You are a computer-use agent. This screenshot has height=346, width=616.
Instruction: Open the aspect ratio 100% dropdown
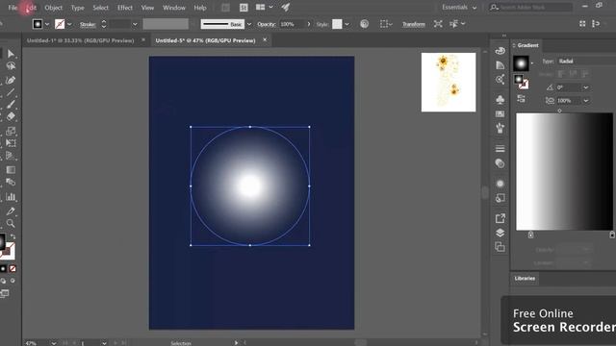pyautogui.click(x=586, y=101)
